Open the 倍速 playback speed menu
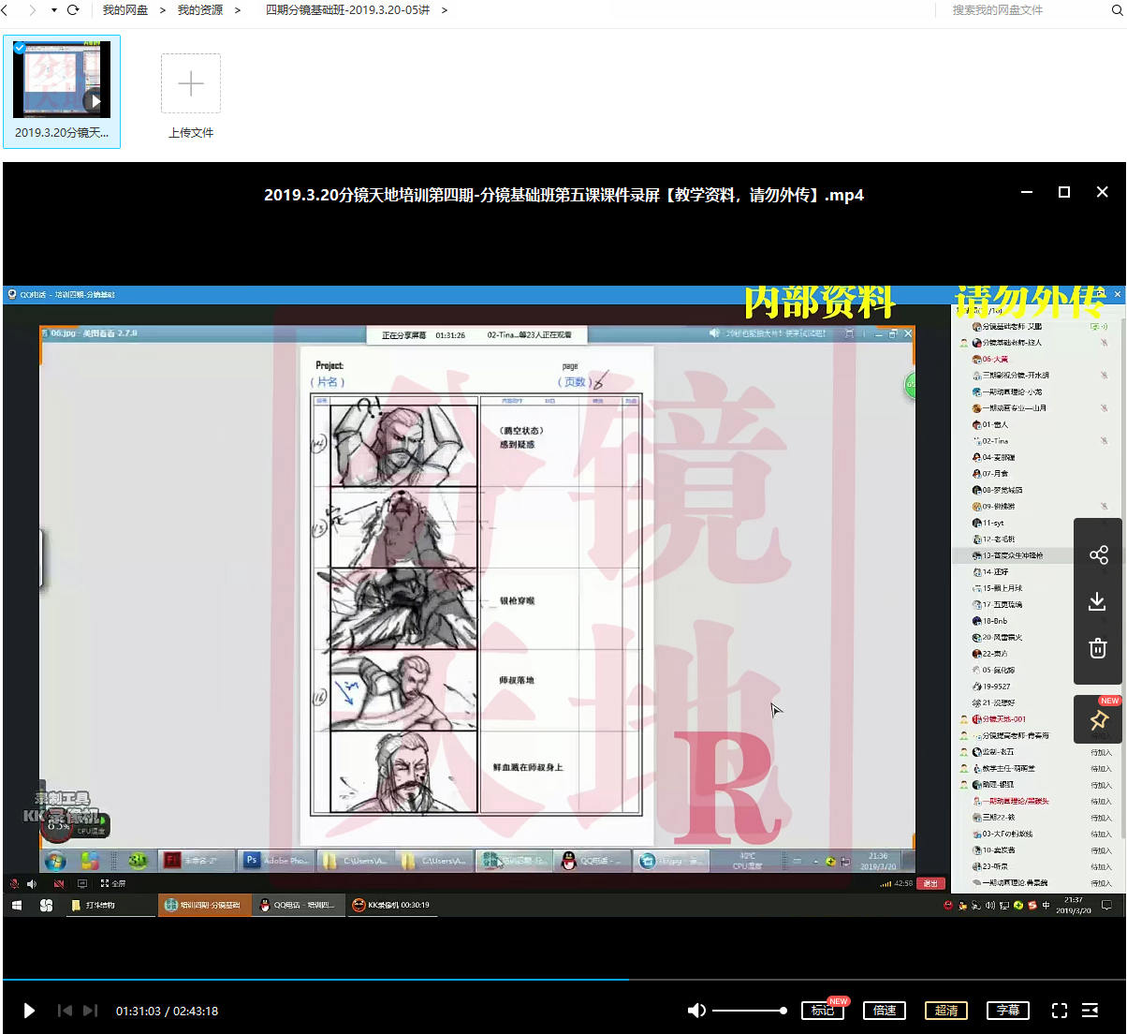1127x1034 pixels. (x=884, y=1011)
